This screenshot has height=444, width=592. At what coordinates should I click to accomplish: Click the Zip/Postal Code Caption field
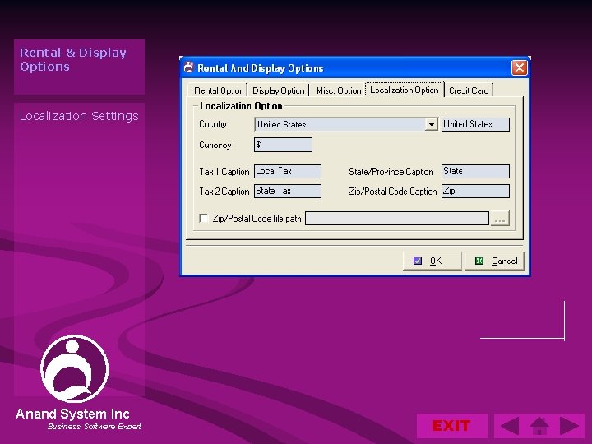click(x=476, y=191)
